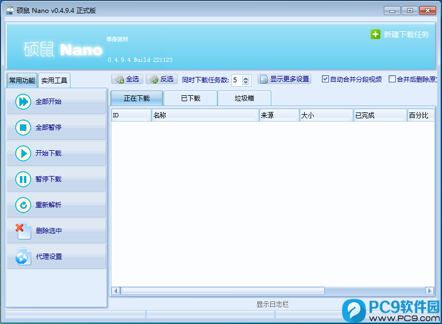Click the 代理设置 label
This screenshot has width=442, height=324.
[x=49, y=257]
